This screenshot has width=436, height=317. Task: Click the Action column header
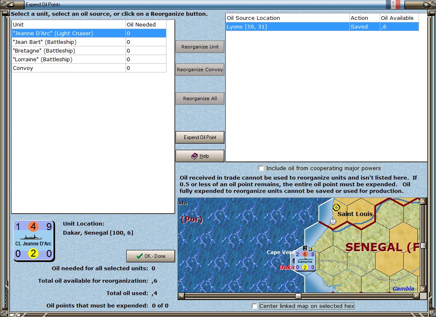[364, 18]
